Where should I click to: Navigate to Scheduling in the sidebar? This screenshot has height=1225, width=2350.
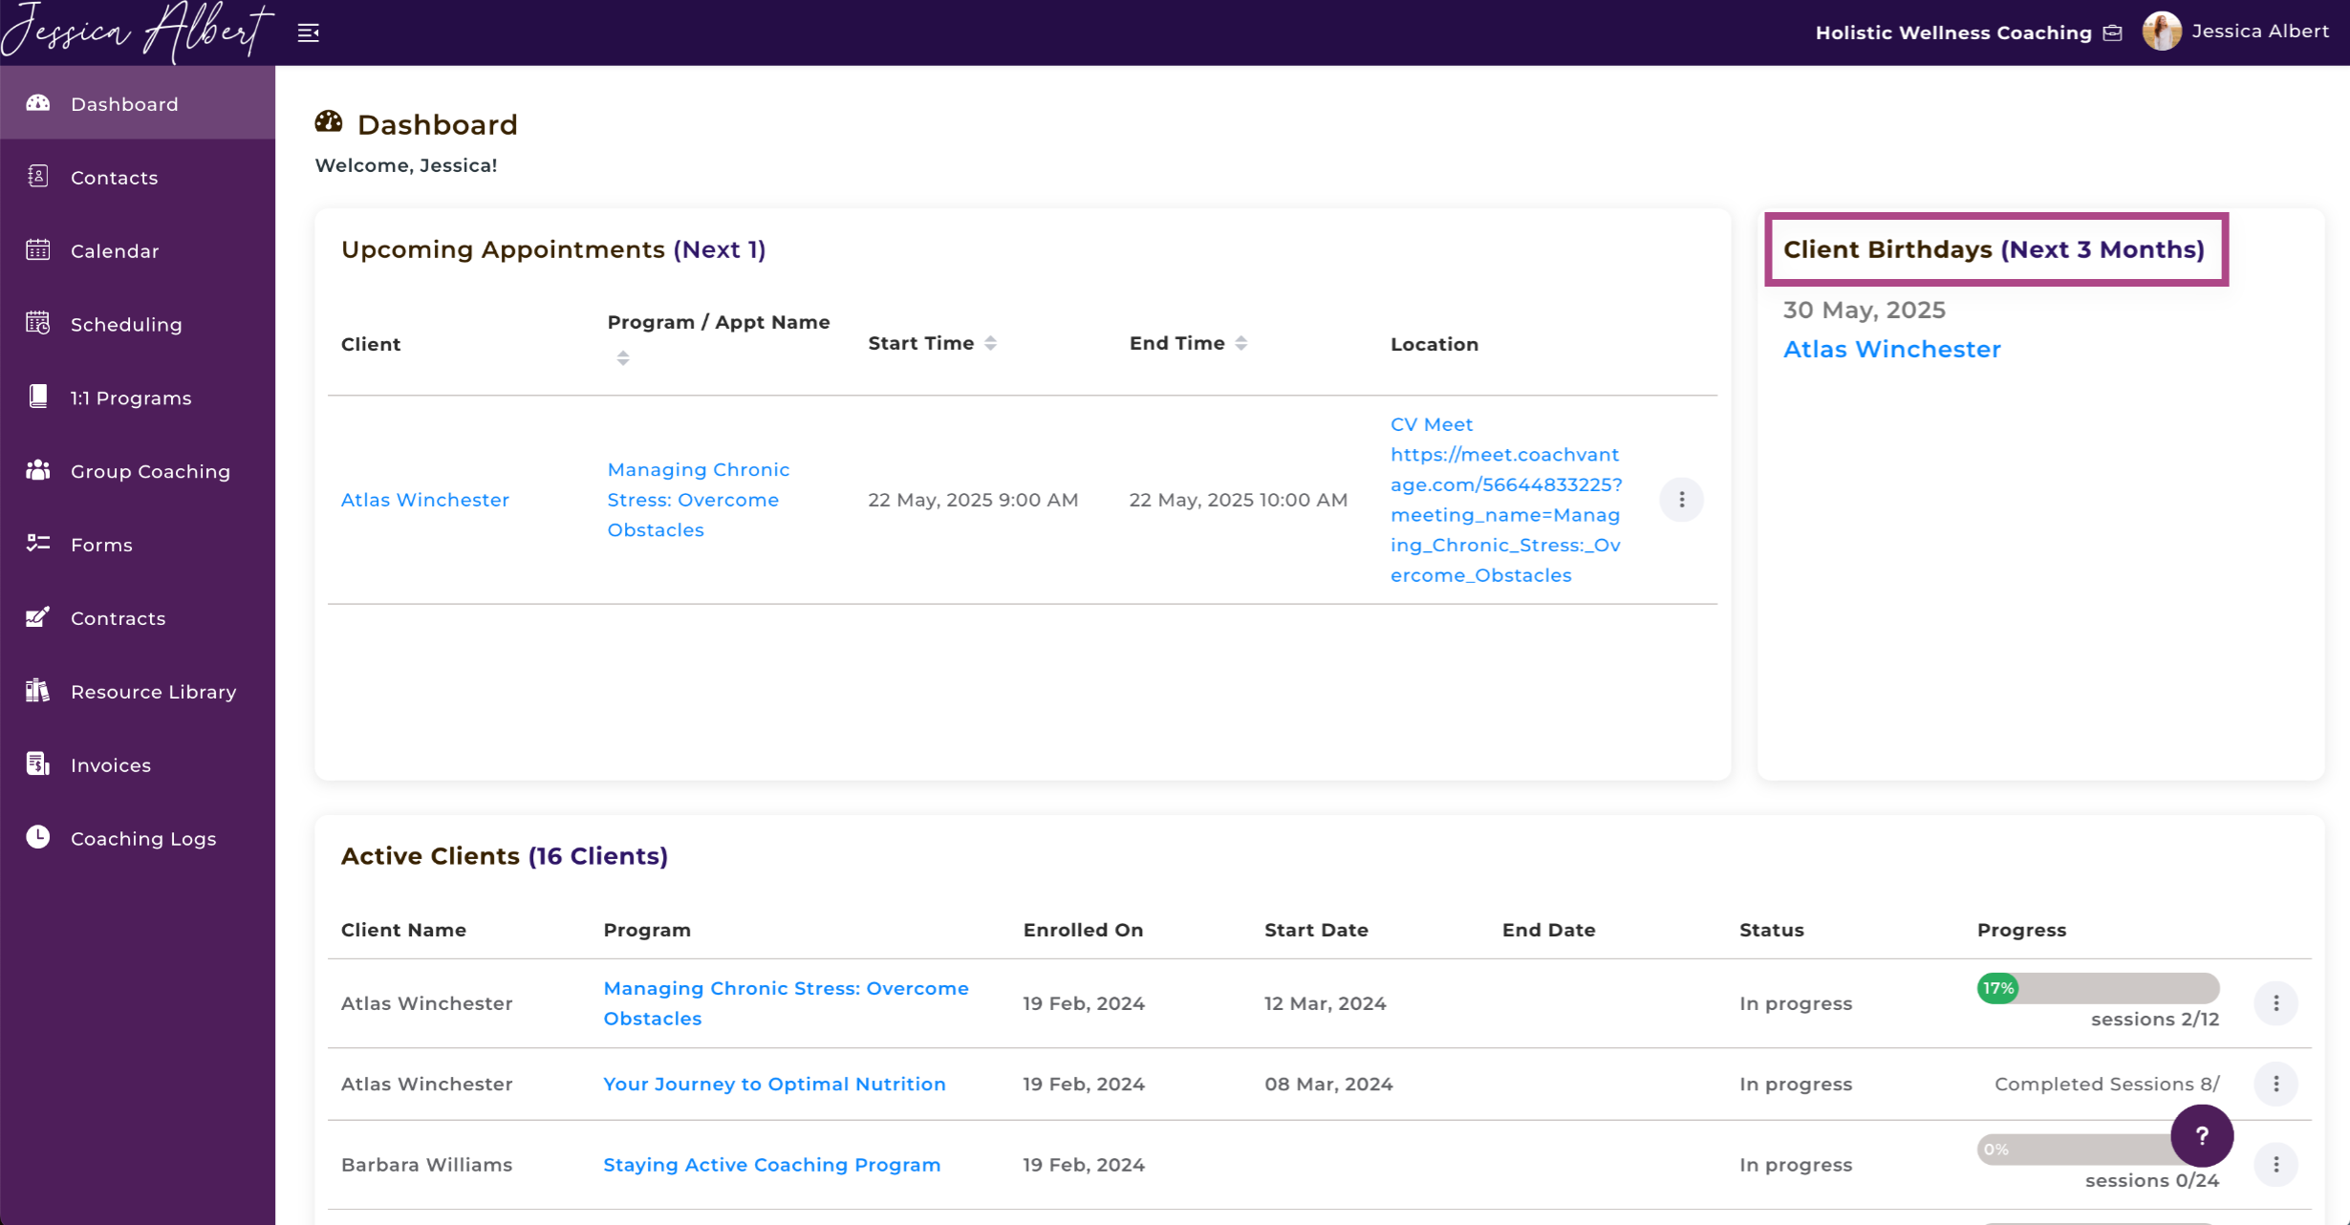pyautogui.click(x=138, y=324)
